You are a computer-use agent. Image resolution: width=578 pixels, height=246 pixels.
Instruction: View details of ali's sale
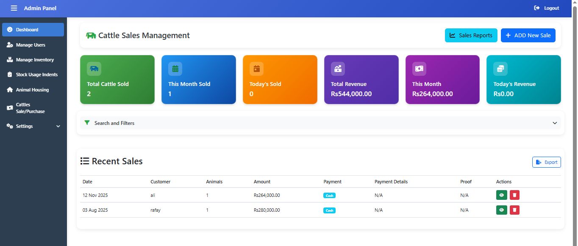pyautogui.click(x=501, y=195)
